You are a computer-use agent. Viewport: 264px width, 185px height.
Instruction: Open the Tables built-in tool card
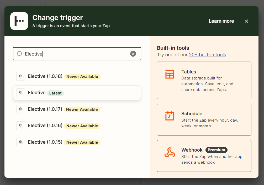(x=204, y=81)
